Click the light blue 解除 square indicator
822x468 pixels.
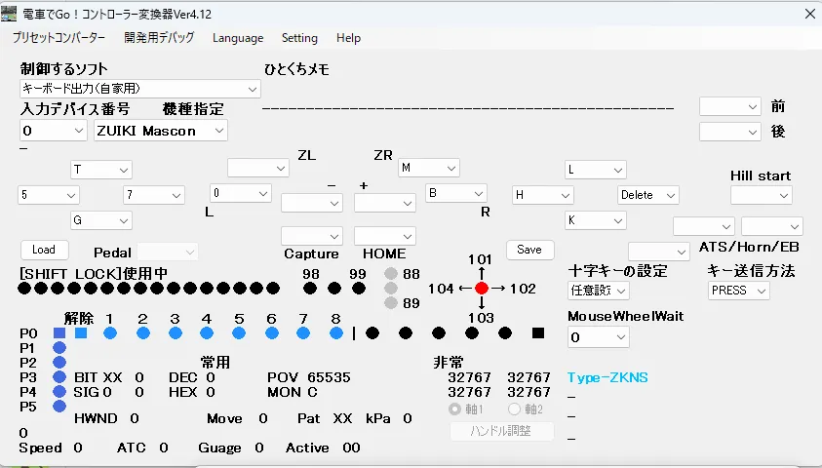pyautogui.click(x=81, y=333)
